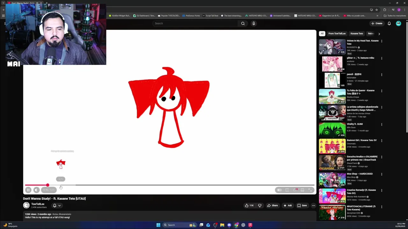Show more filter chips with the arrow

coord(379,34)
